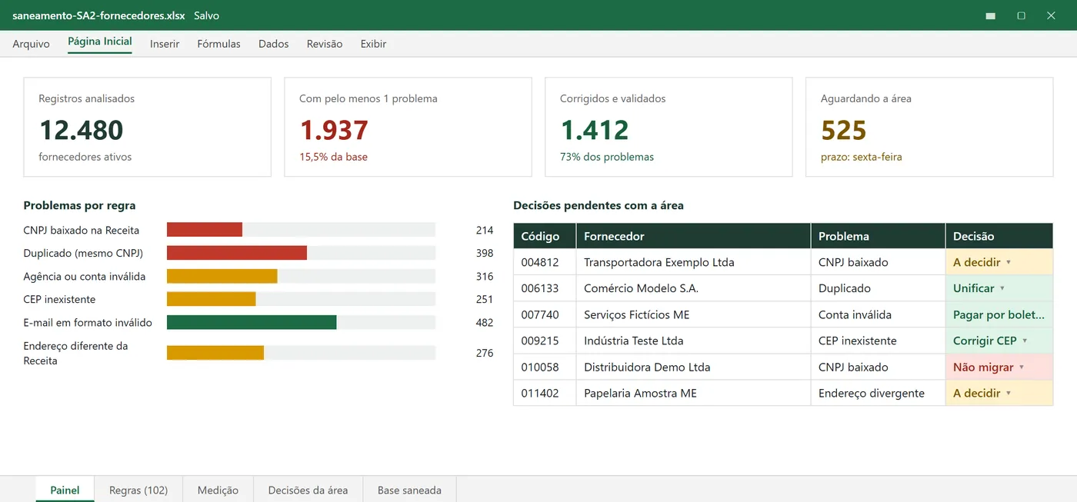Switch to the Base saneada sheet
The image size is (1077, 502).
point(409,490)
